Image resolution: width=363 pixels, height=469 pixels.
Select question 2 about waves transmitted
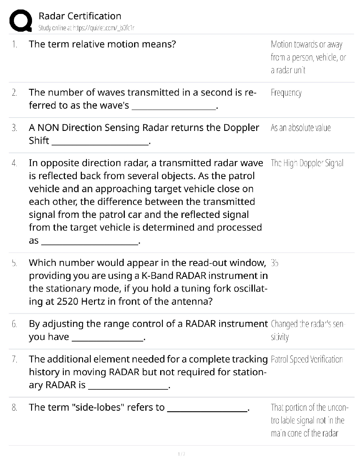pos(142,99)
